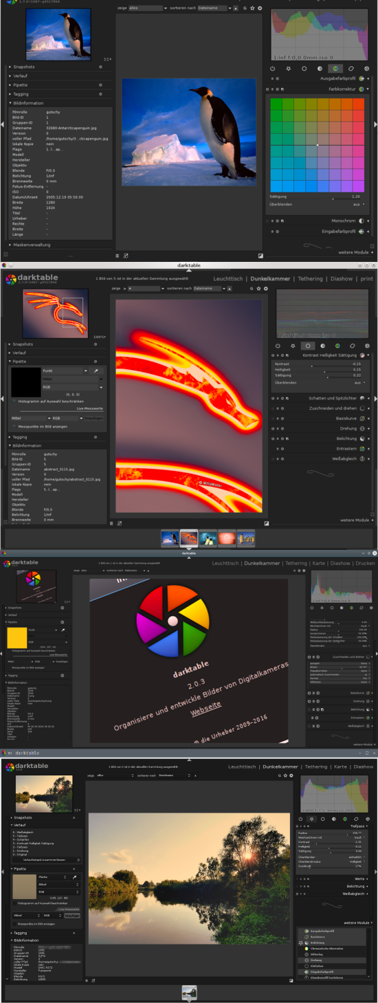378x1003 pixels.
Task: Click yellow Pipette color swatch in logo window
Action: [x=16, y=637]
